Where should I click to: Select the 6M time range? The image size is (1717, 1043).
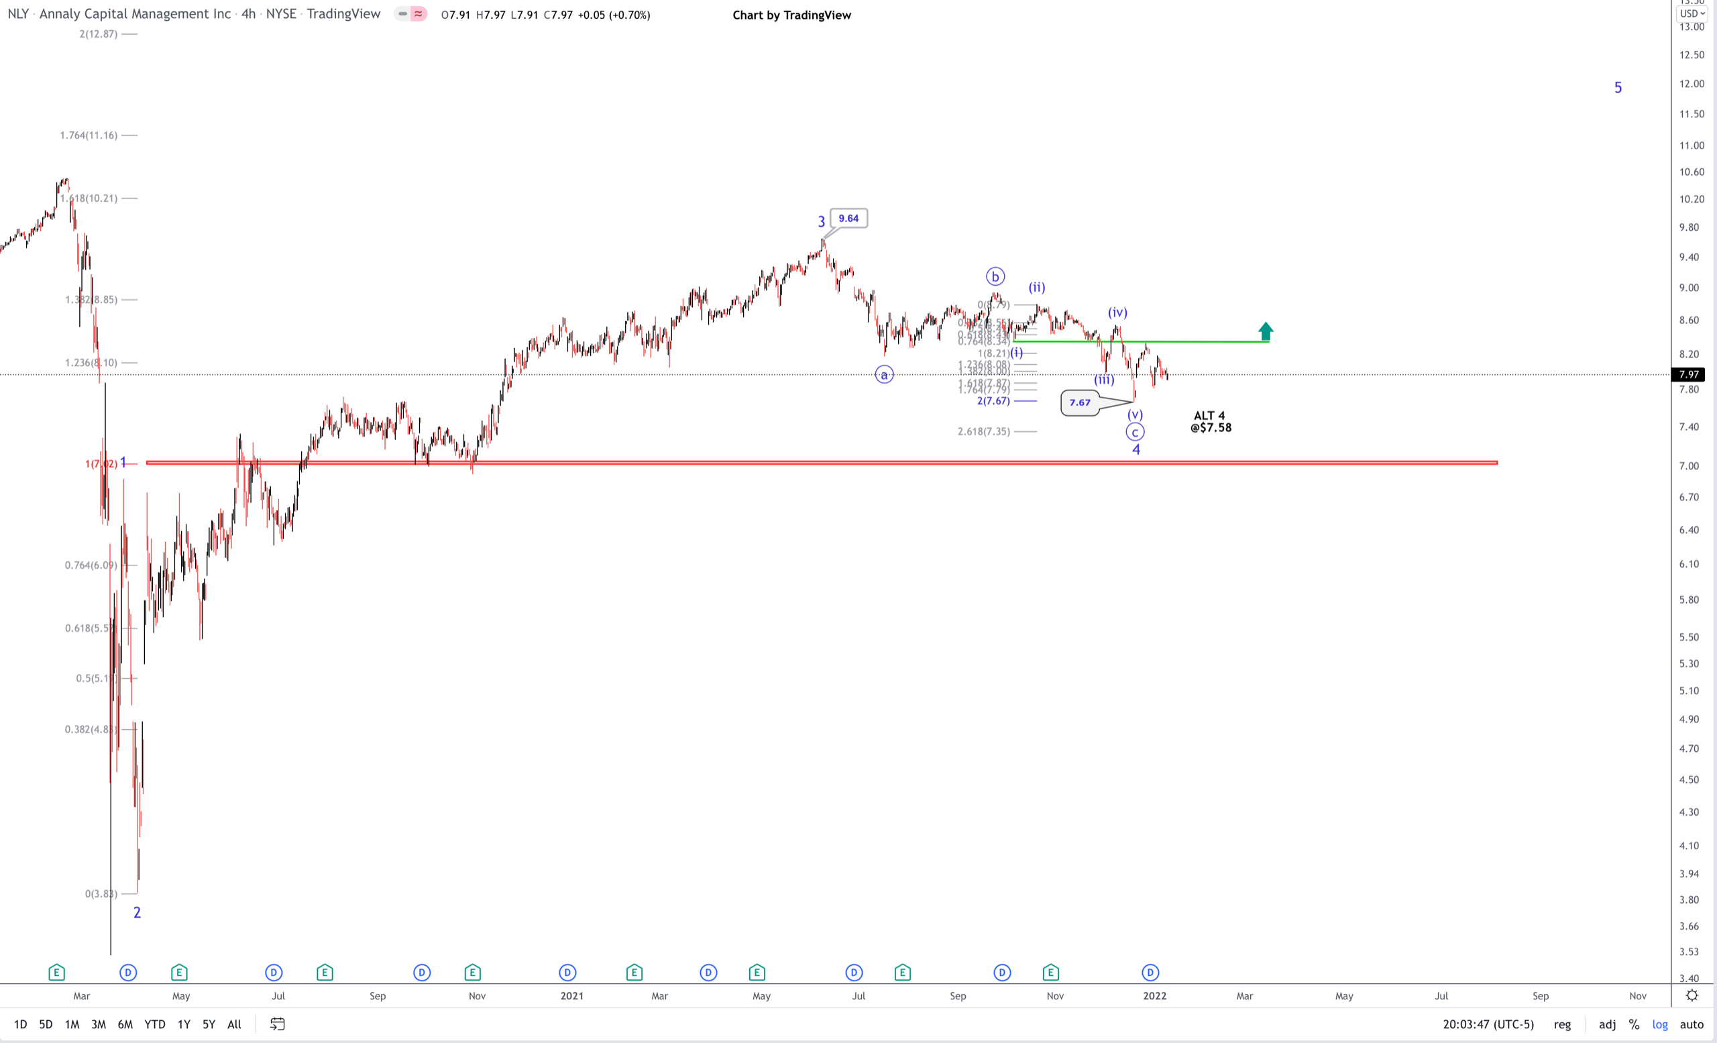pos(125,1024)
